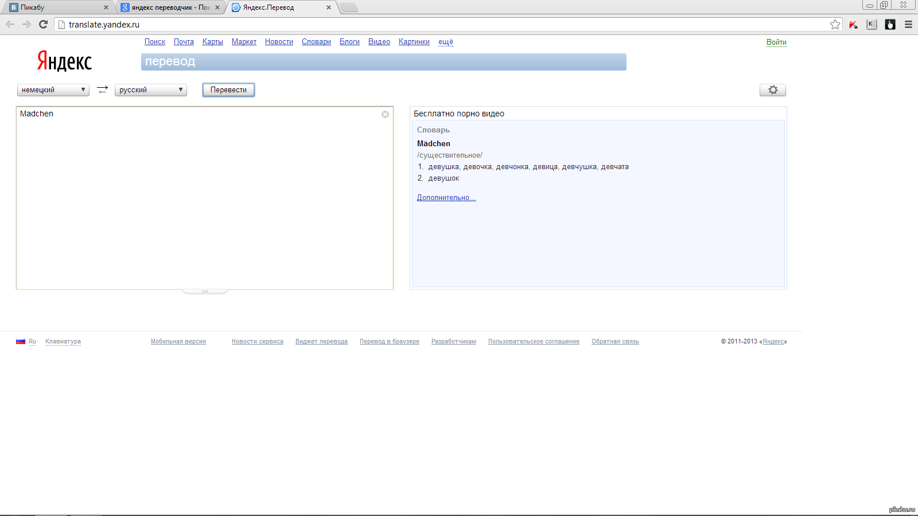Click the Yandex logo
Image resolution: width=918 pixels, height=516 pixels.
click(x=64, y=61)
